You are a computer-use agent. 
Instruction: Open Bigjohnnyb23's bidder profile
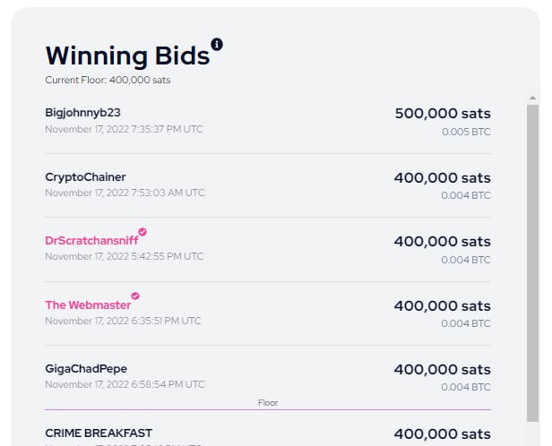click(82, 113)
